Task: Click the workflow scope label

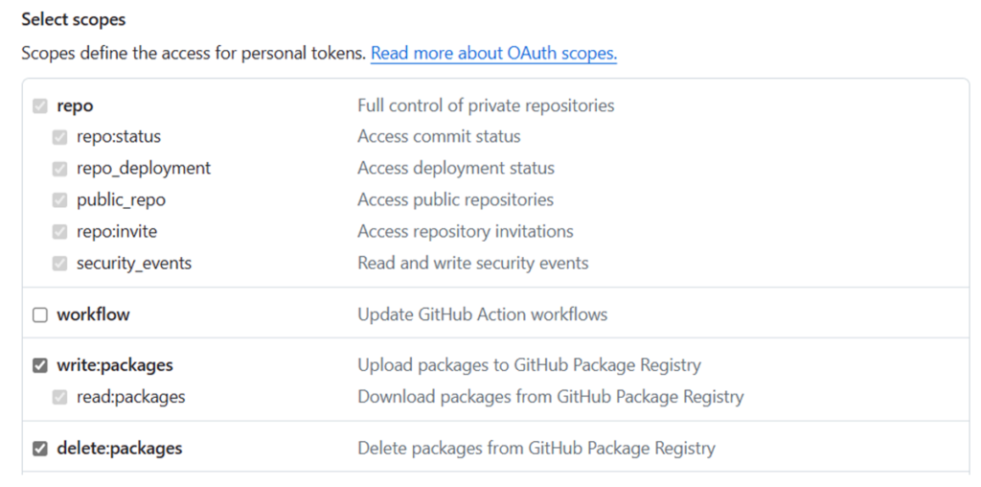Action: (93, 314)
